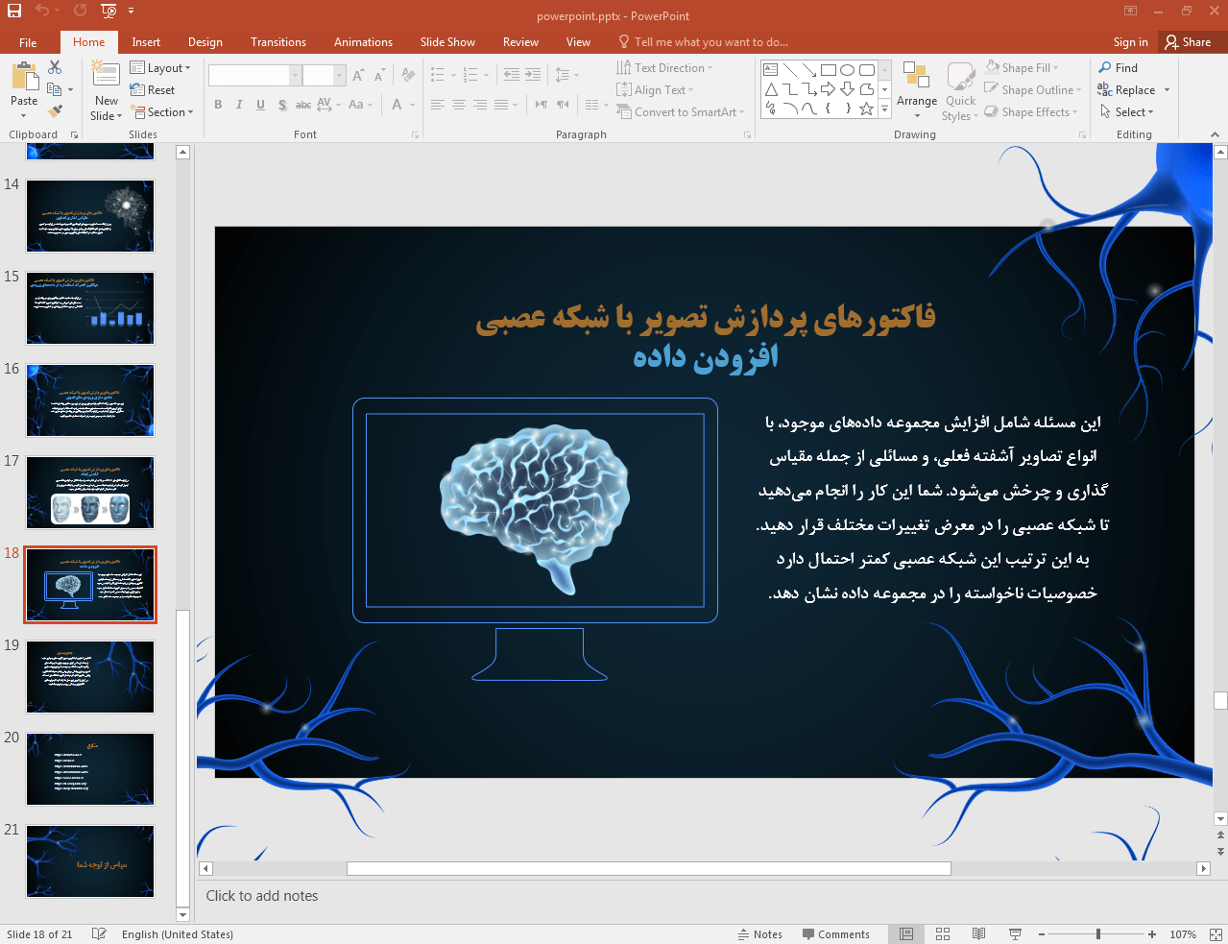Viewport: 1228px width, 944px height.
Task: Select slide 17 thumbnail
Action: [x=90, y=493]
